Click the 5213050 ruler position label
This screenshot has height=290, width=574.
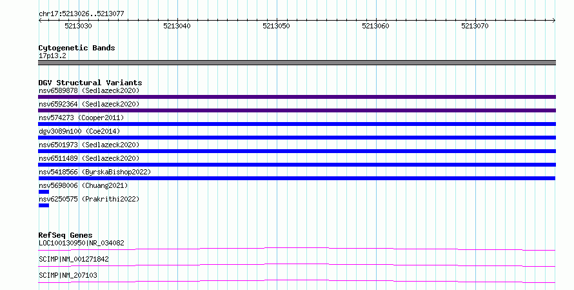(276, 26)
